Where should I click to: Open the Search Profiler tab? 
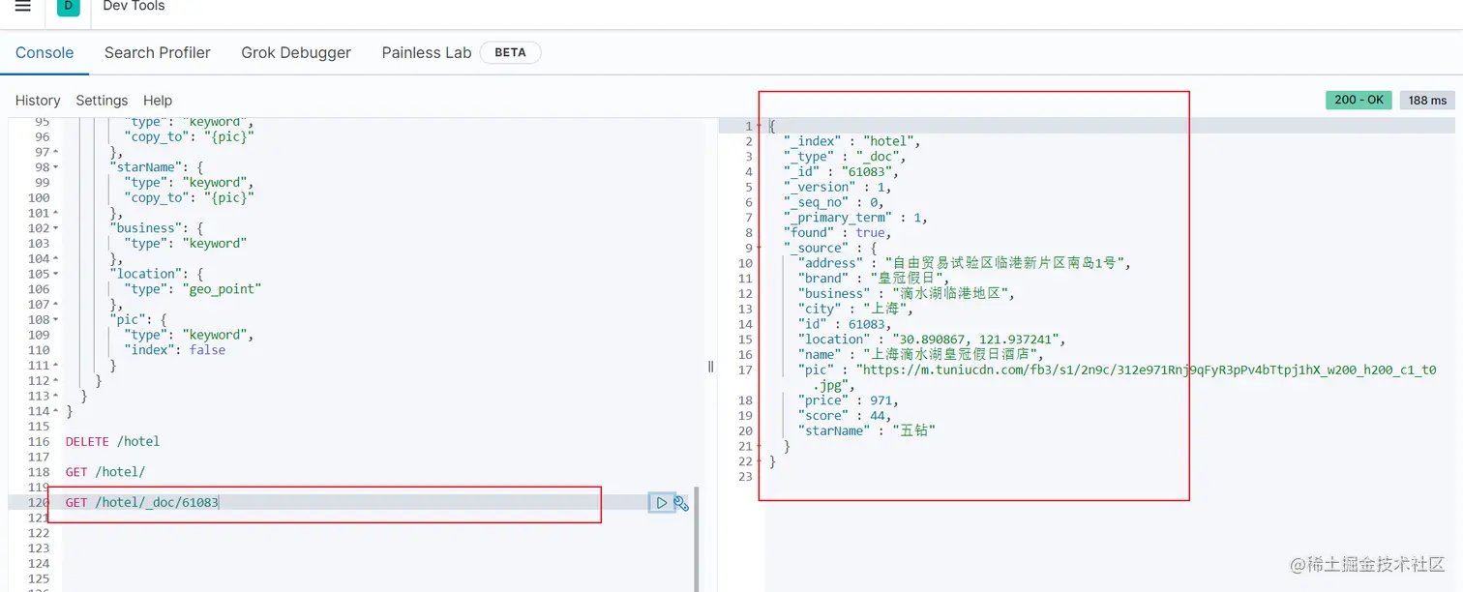158,52
